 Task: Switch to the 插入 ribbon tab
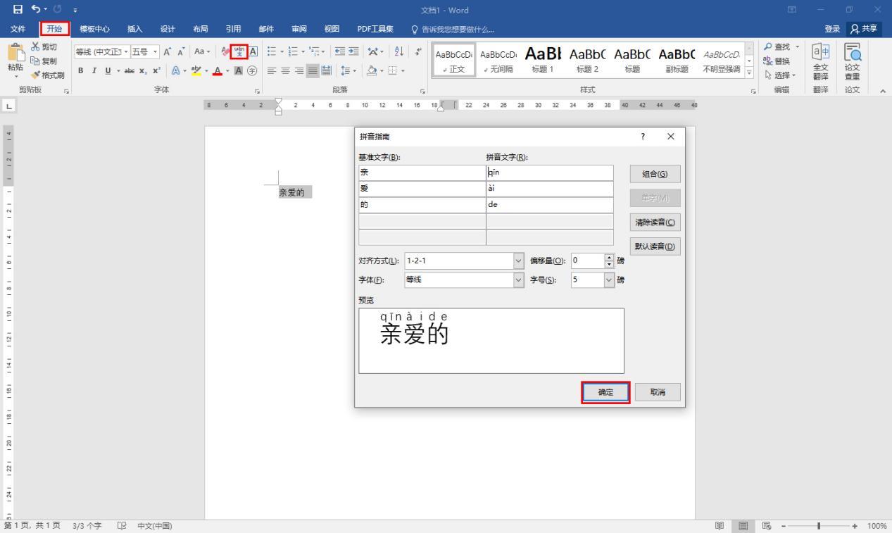coord(134,29)
